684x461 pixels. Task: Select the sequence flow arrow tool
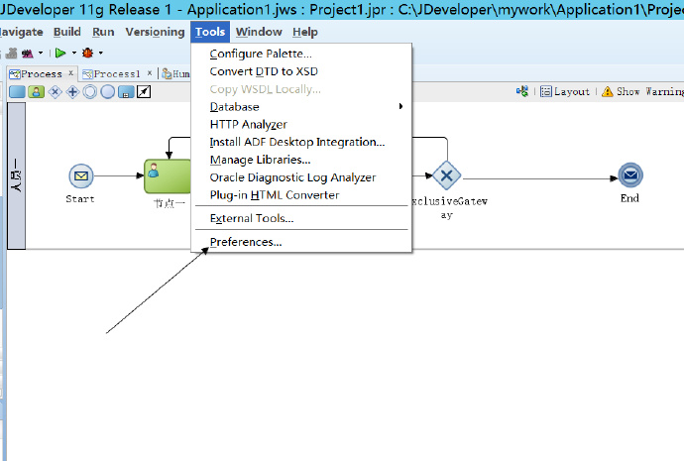pos(144,91)
